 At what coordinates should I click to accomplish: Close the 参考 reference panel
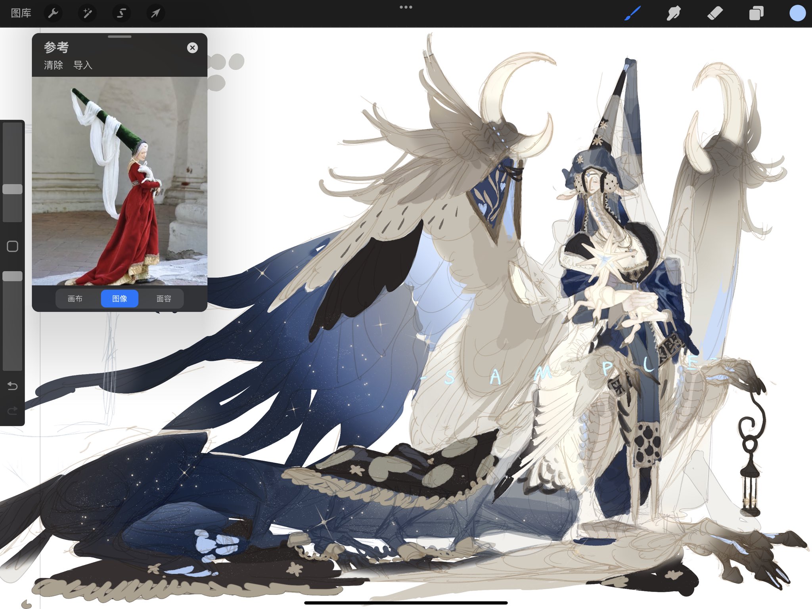(x=192, y=48)
